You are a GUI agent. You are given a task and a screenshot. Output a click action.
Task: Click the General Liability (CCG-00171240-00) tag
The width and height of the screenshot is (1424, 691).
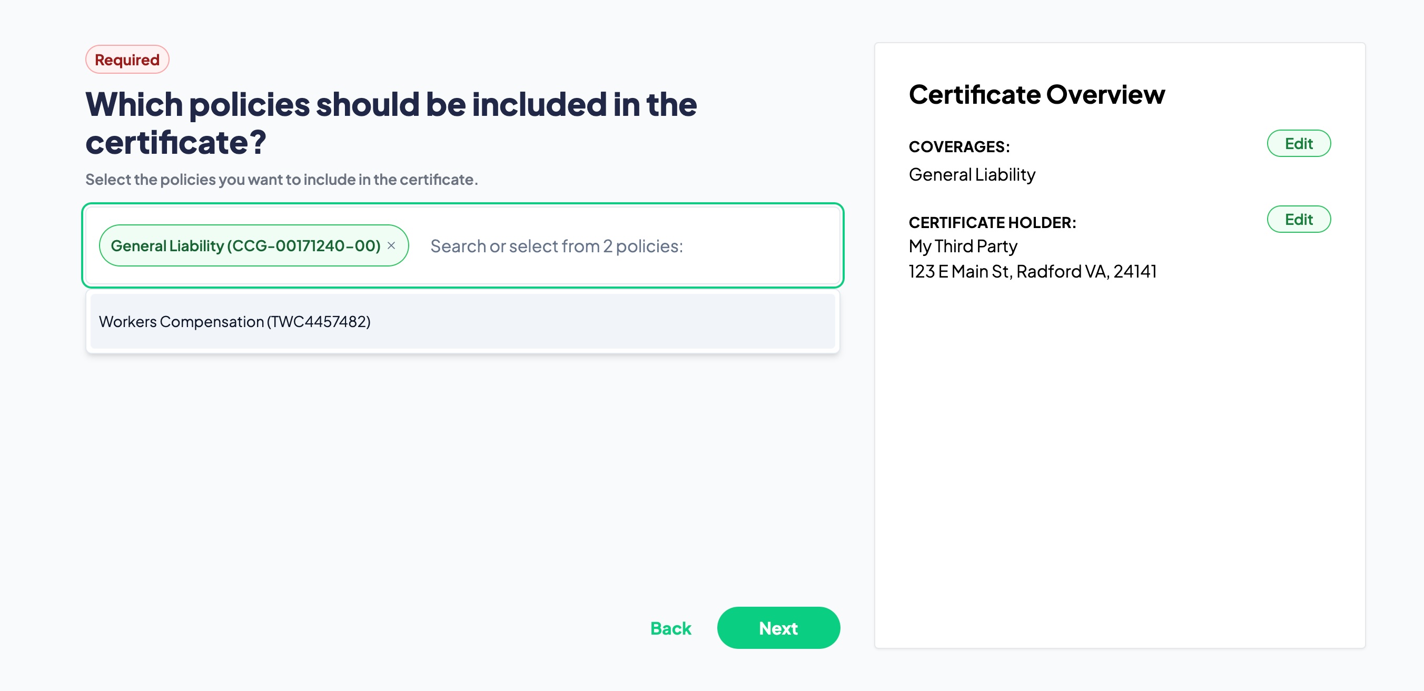click(245, 245)
